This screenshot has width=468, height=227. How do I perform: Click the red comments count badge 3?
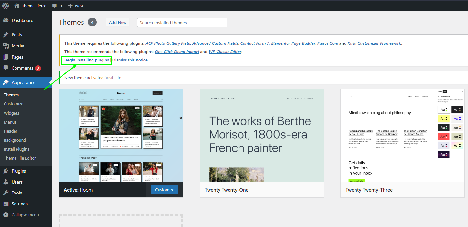pos(38,68)
